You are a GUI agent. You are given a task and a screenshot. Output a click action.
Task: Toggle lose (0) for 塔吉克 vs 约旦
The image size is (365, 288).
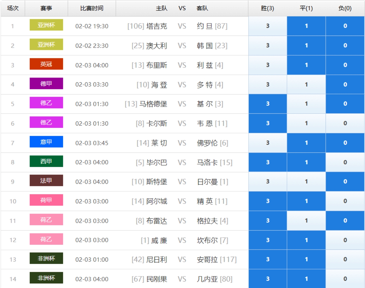(345, 26)
